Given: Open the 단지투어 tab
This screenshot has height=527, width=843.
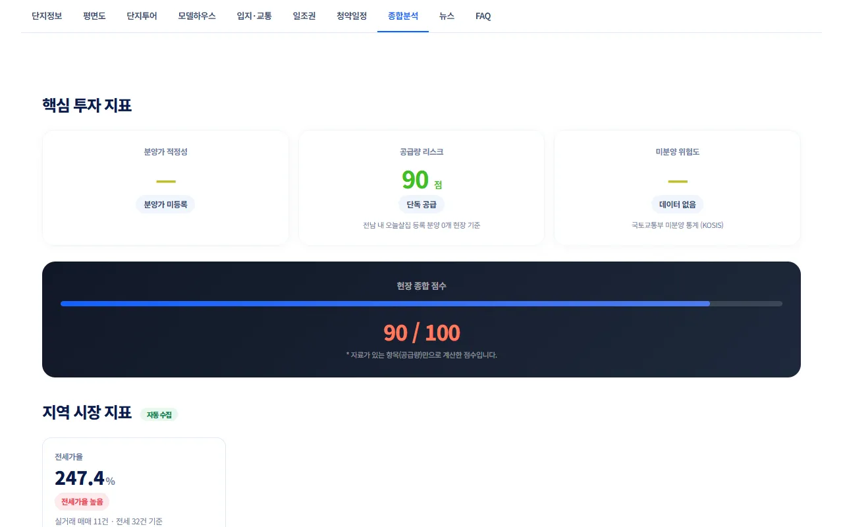Looking at the screenshot, I should (142, 16).
